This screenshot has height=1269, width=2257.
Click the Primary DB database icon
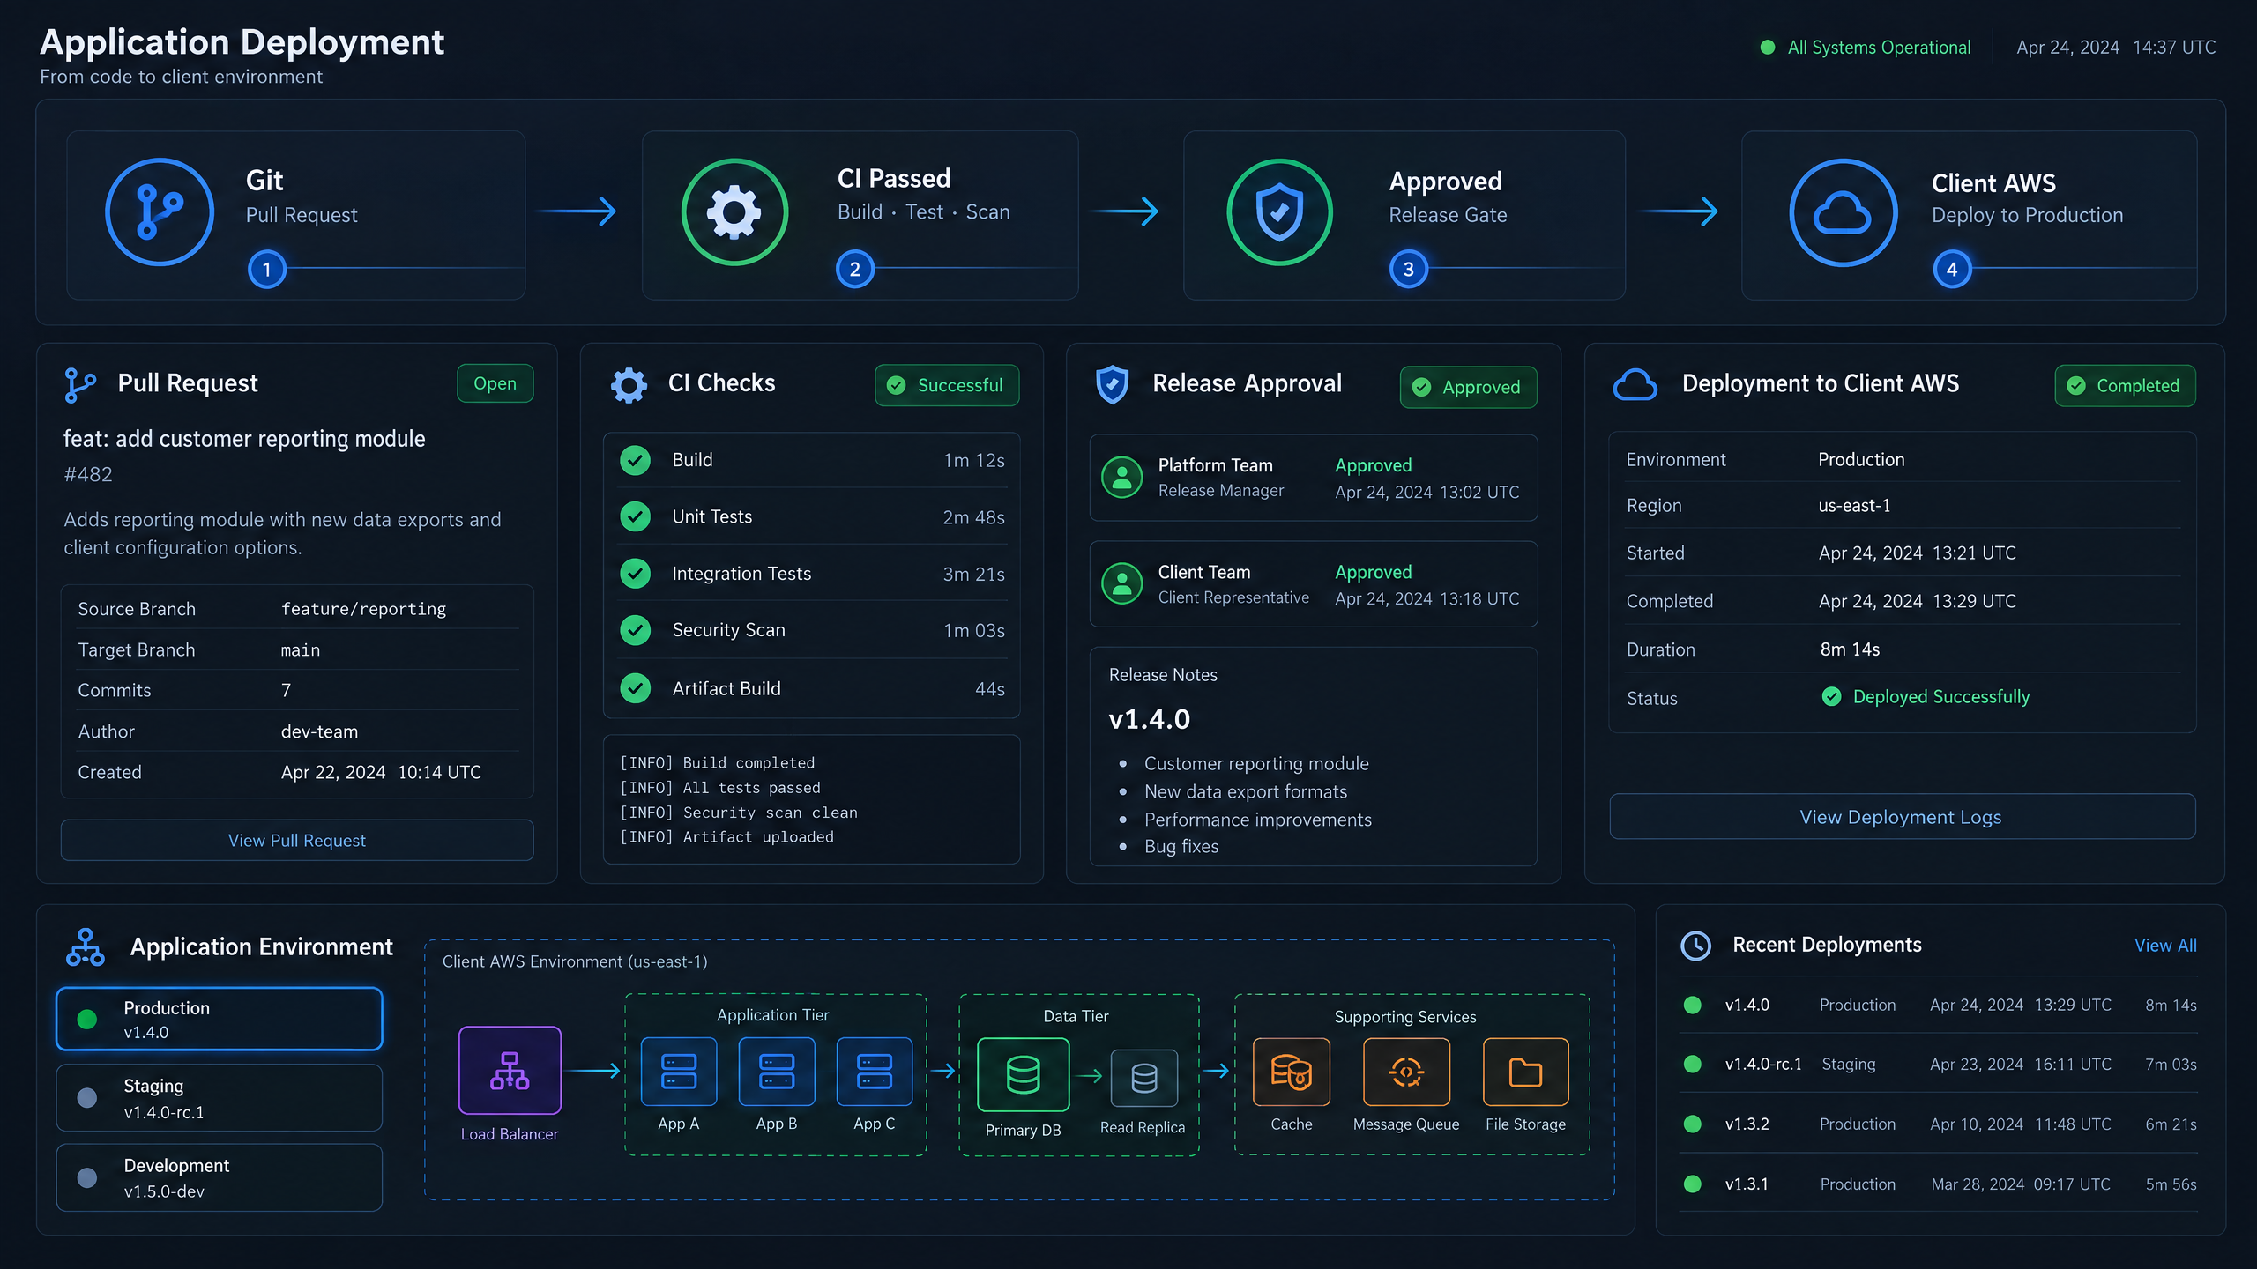pyautogui.click(x=1023, y=1074)
